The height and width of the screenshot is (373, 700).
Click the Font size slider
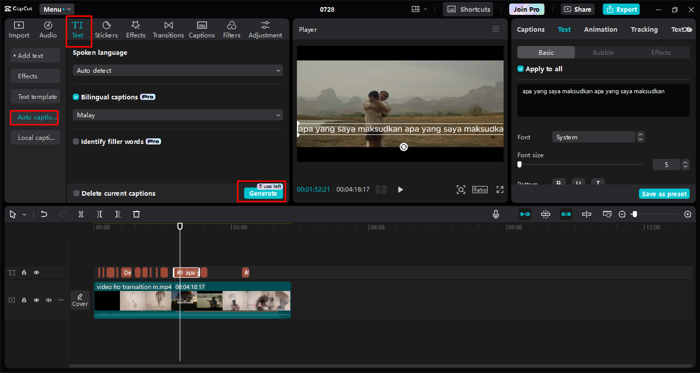click(x=581, y=164)
